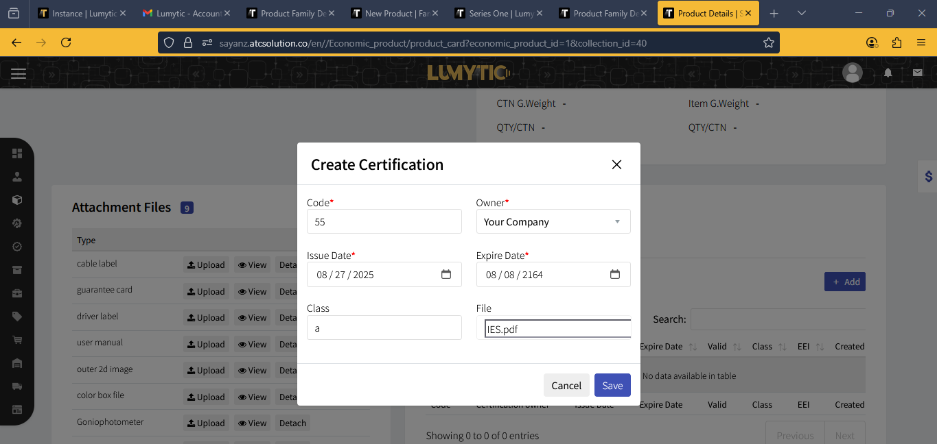Close the Create Certification dialog
937x444 pixels.
[x=616, y=164]
